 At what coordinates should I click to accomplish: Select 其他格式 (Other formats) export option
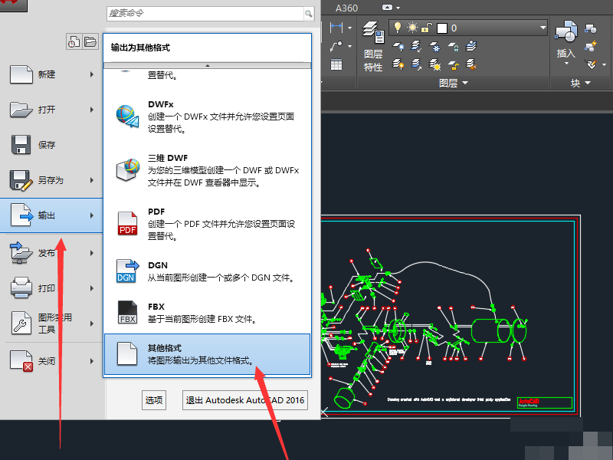tap(207, 354)
